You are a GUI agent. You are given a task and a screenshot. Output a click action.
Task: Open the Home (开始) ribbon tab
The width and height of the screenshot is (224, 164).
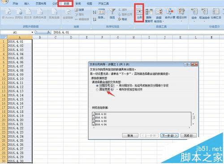coord(15,4)
